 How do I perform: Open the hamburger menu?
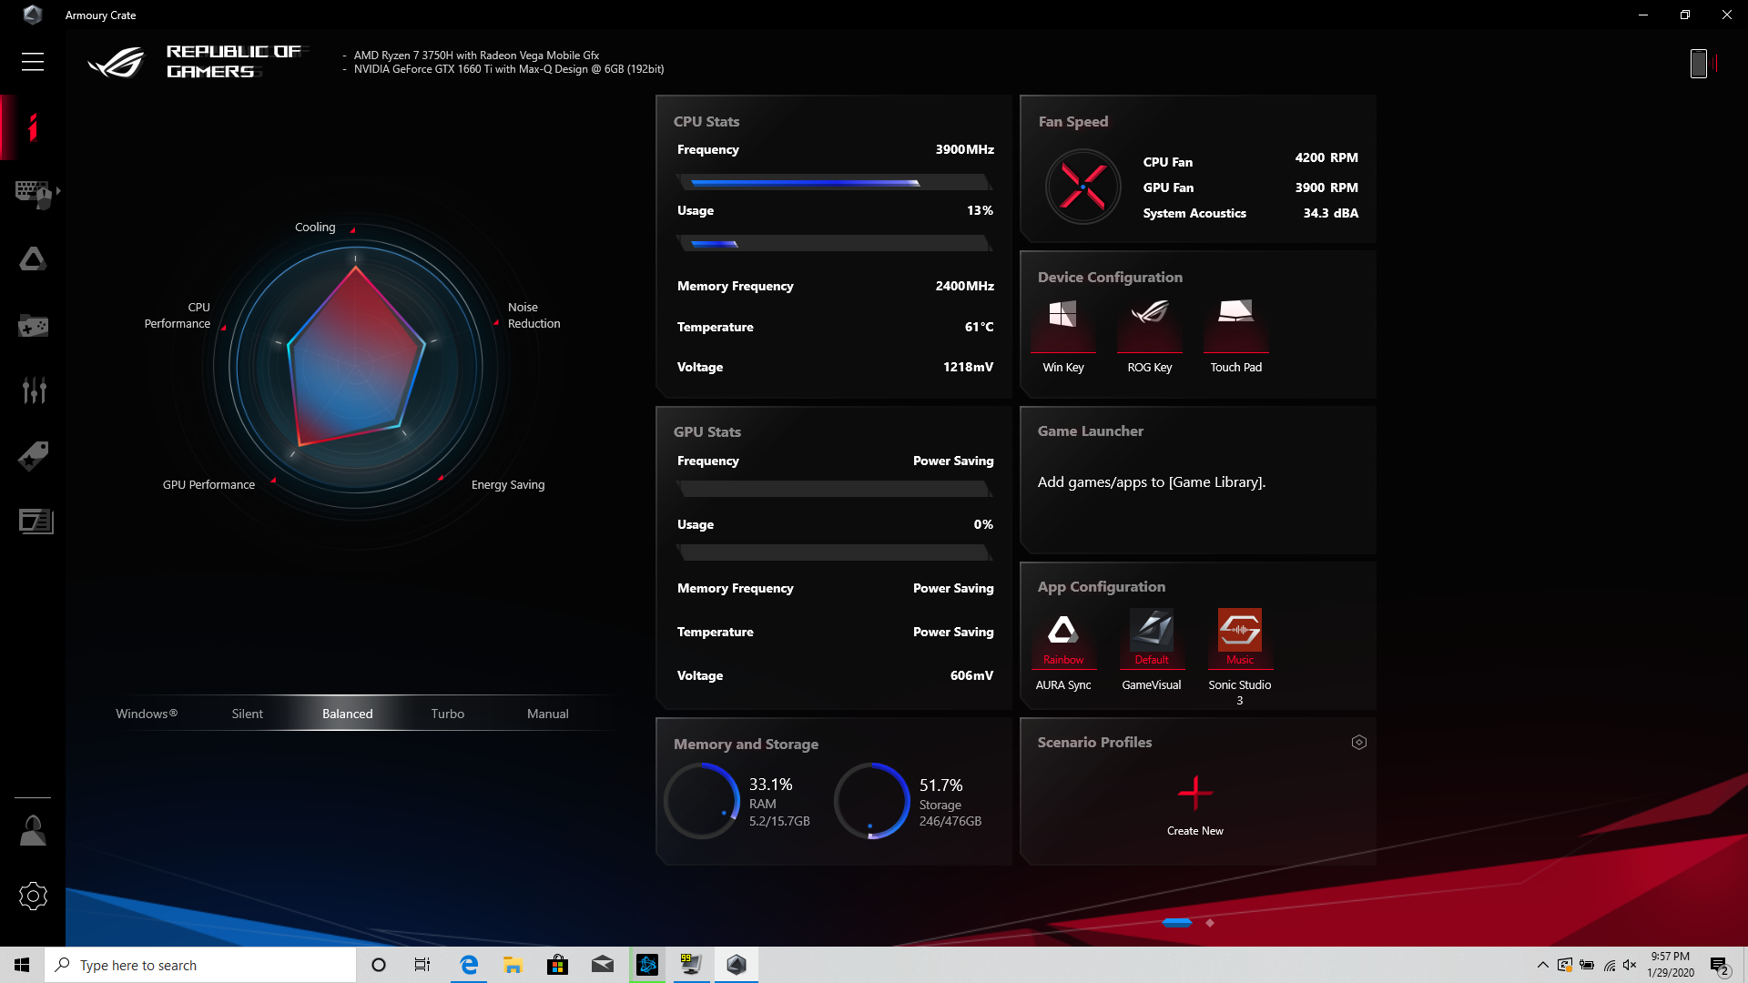click(x=33, y=62)
